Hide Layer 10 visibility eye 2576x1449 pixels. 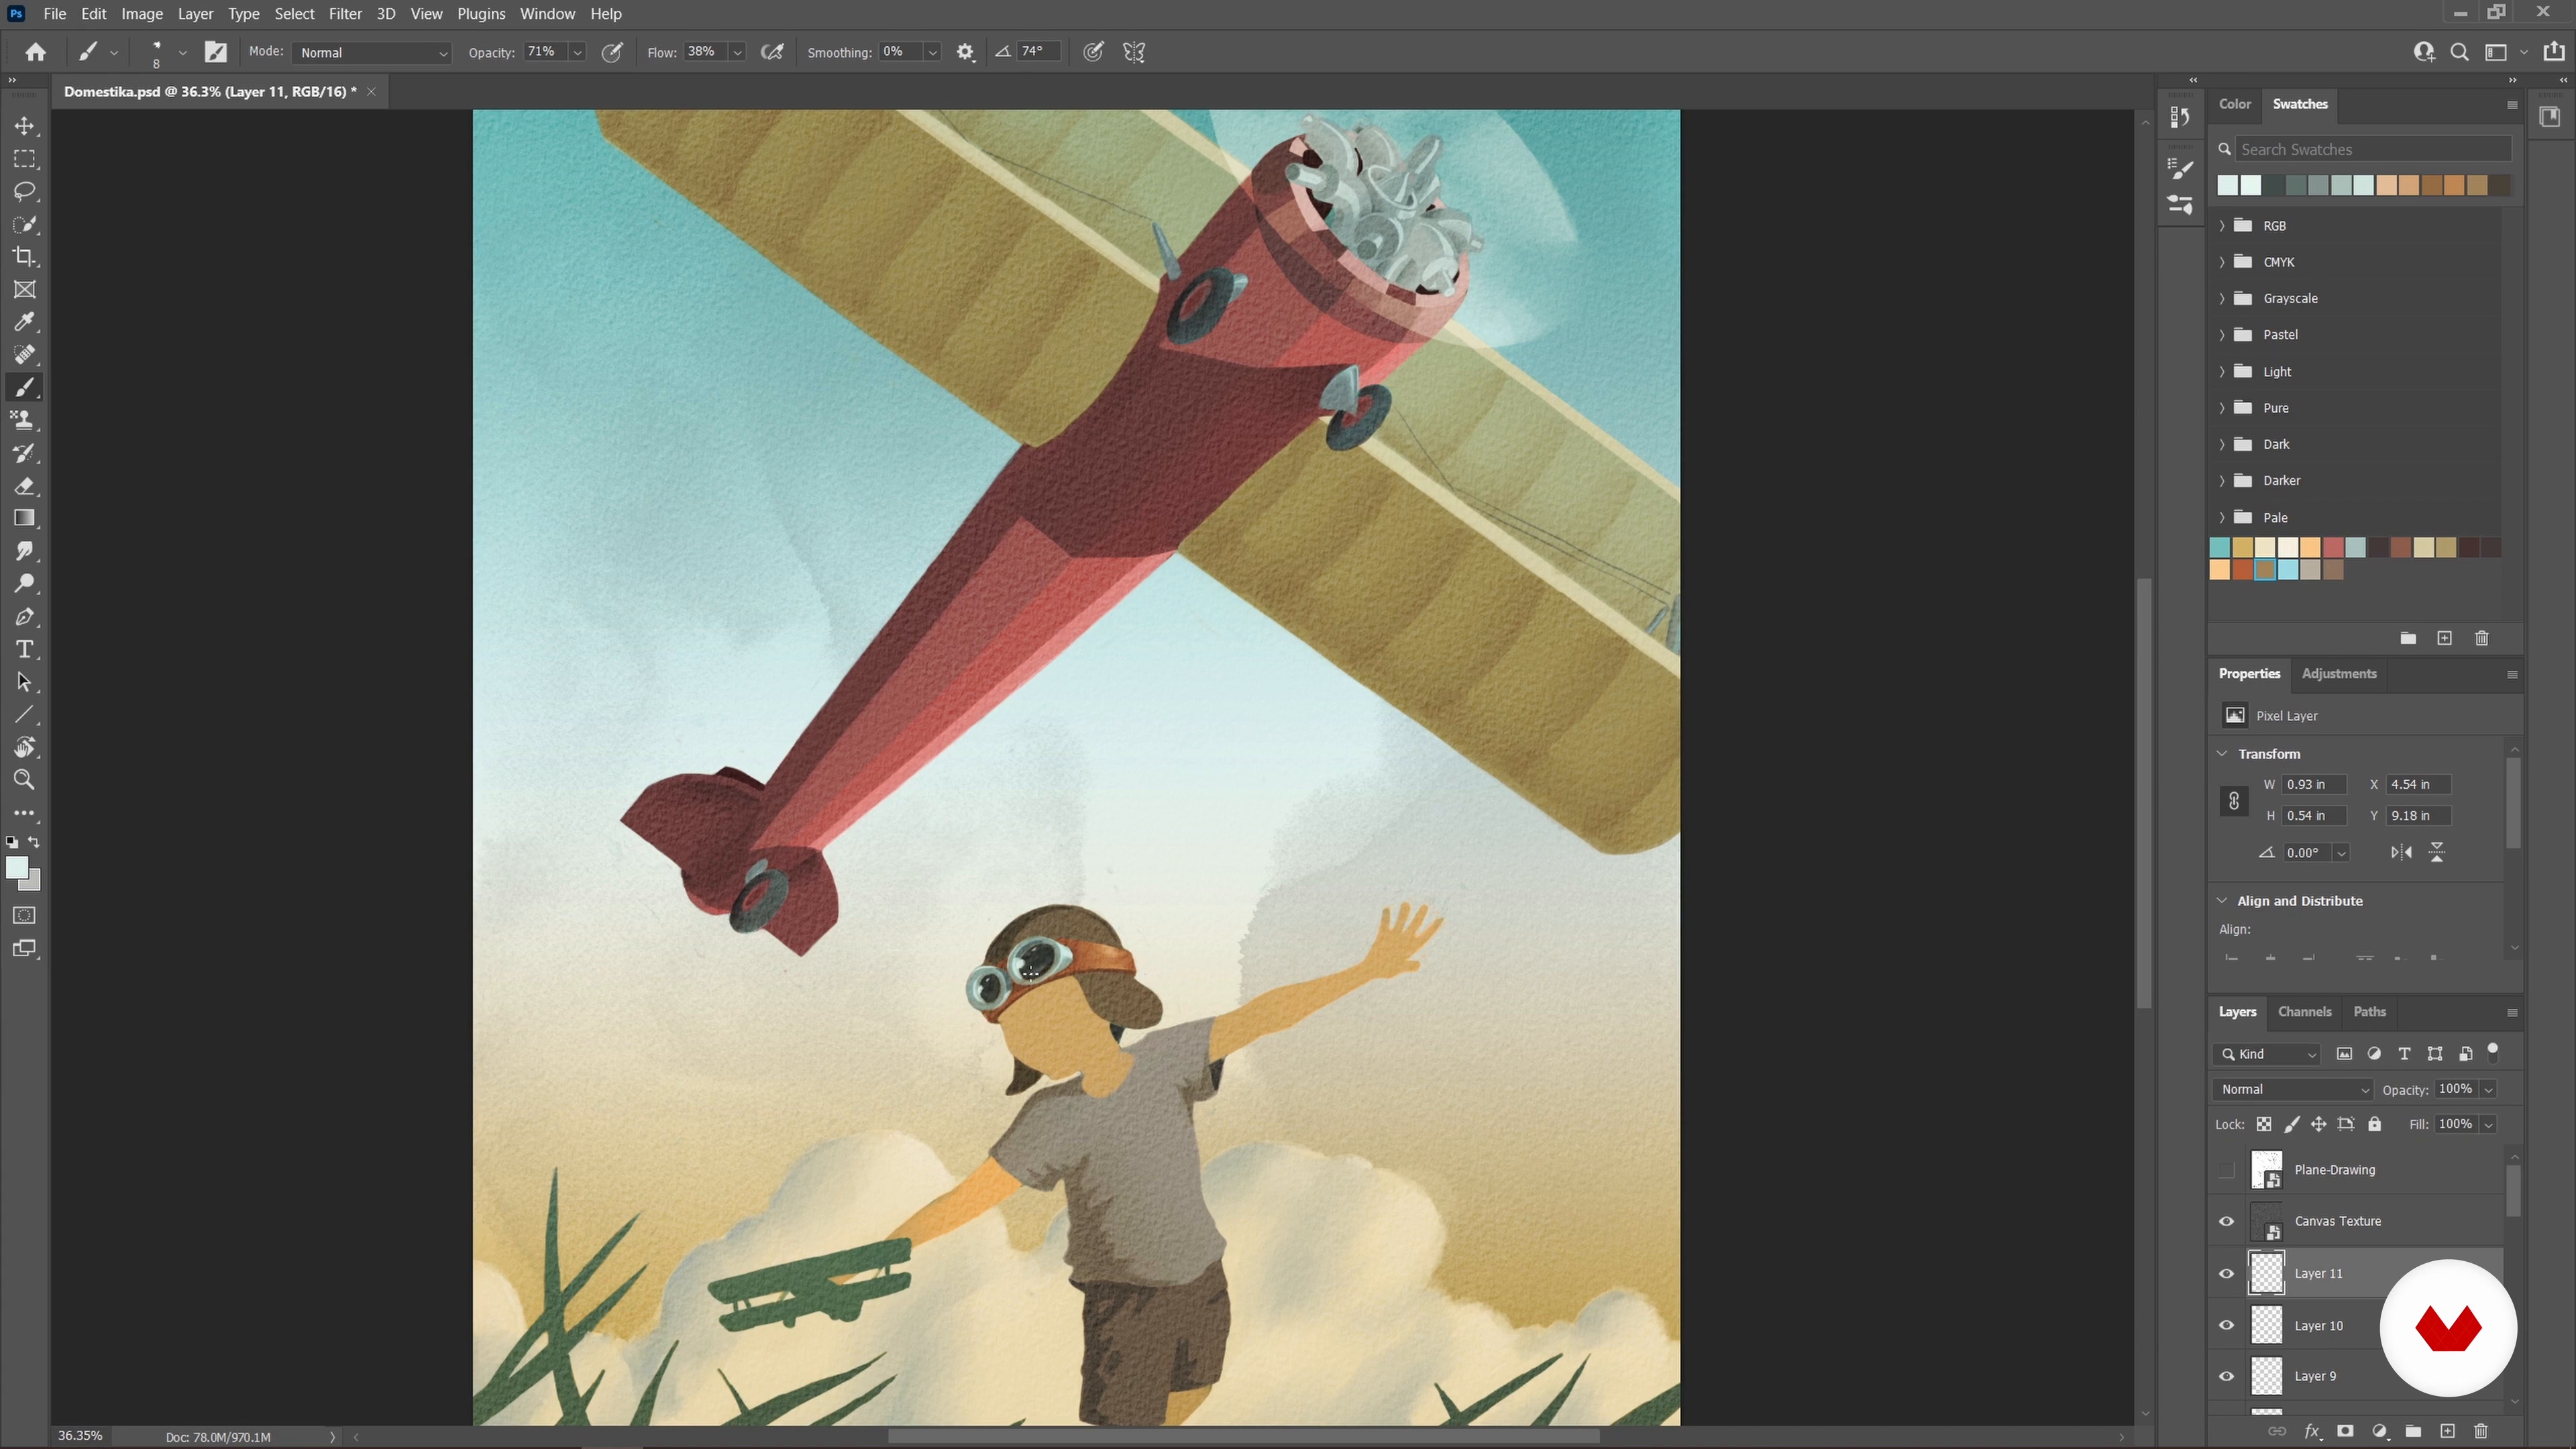click(2226, 1326)
